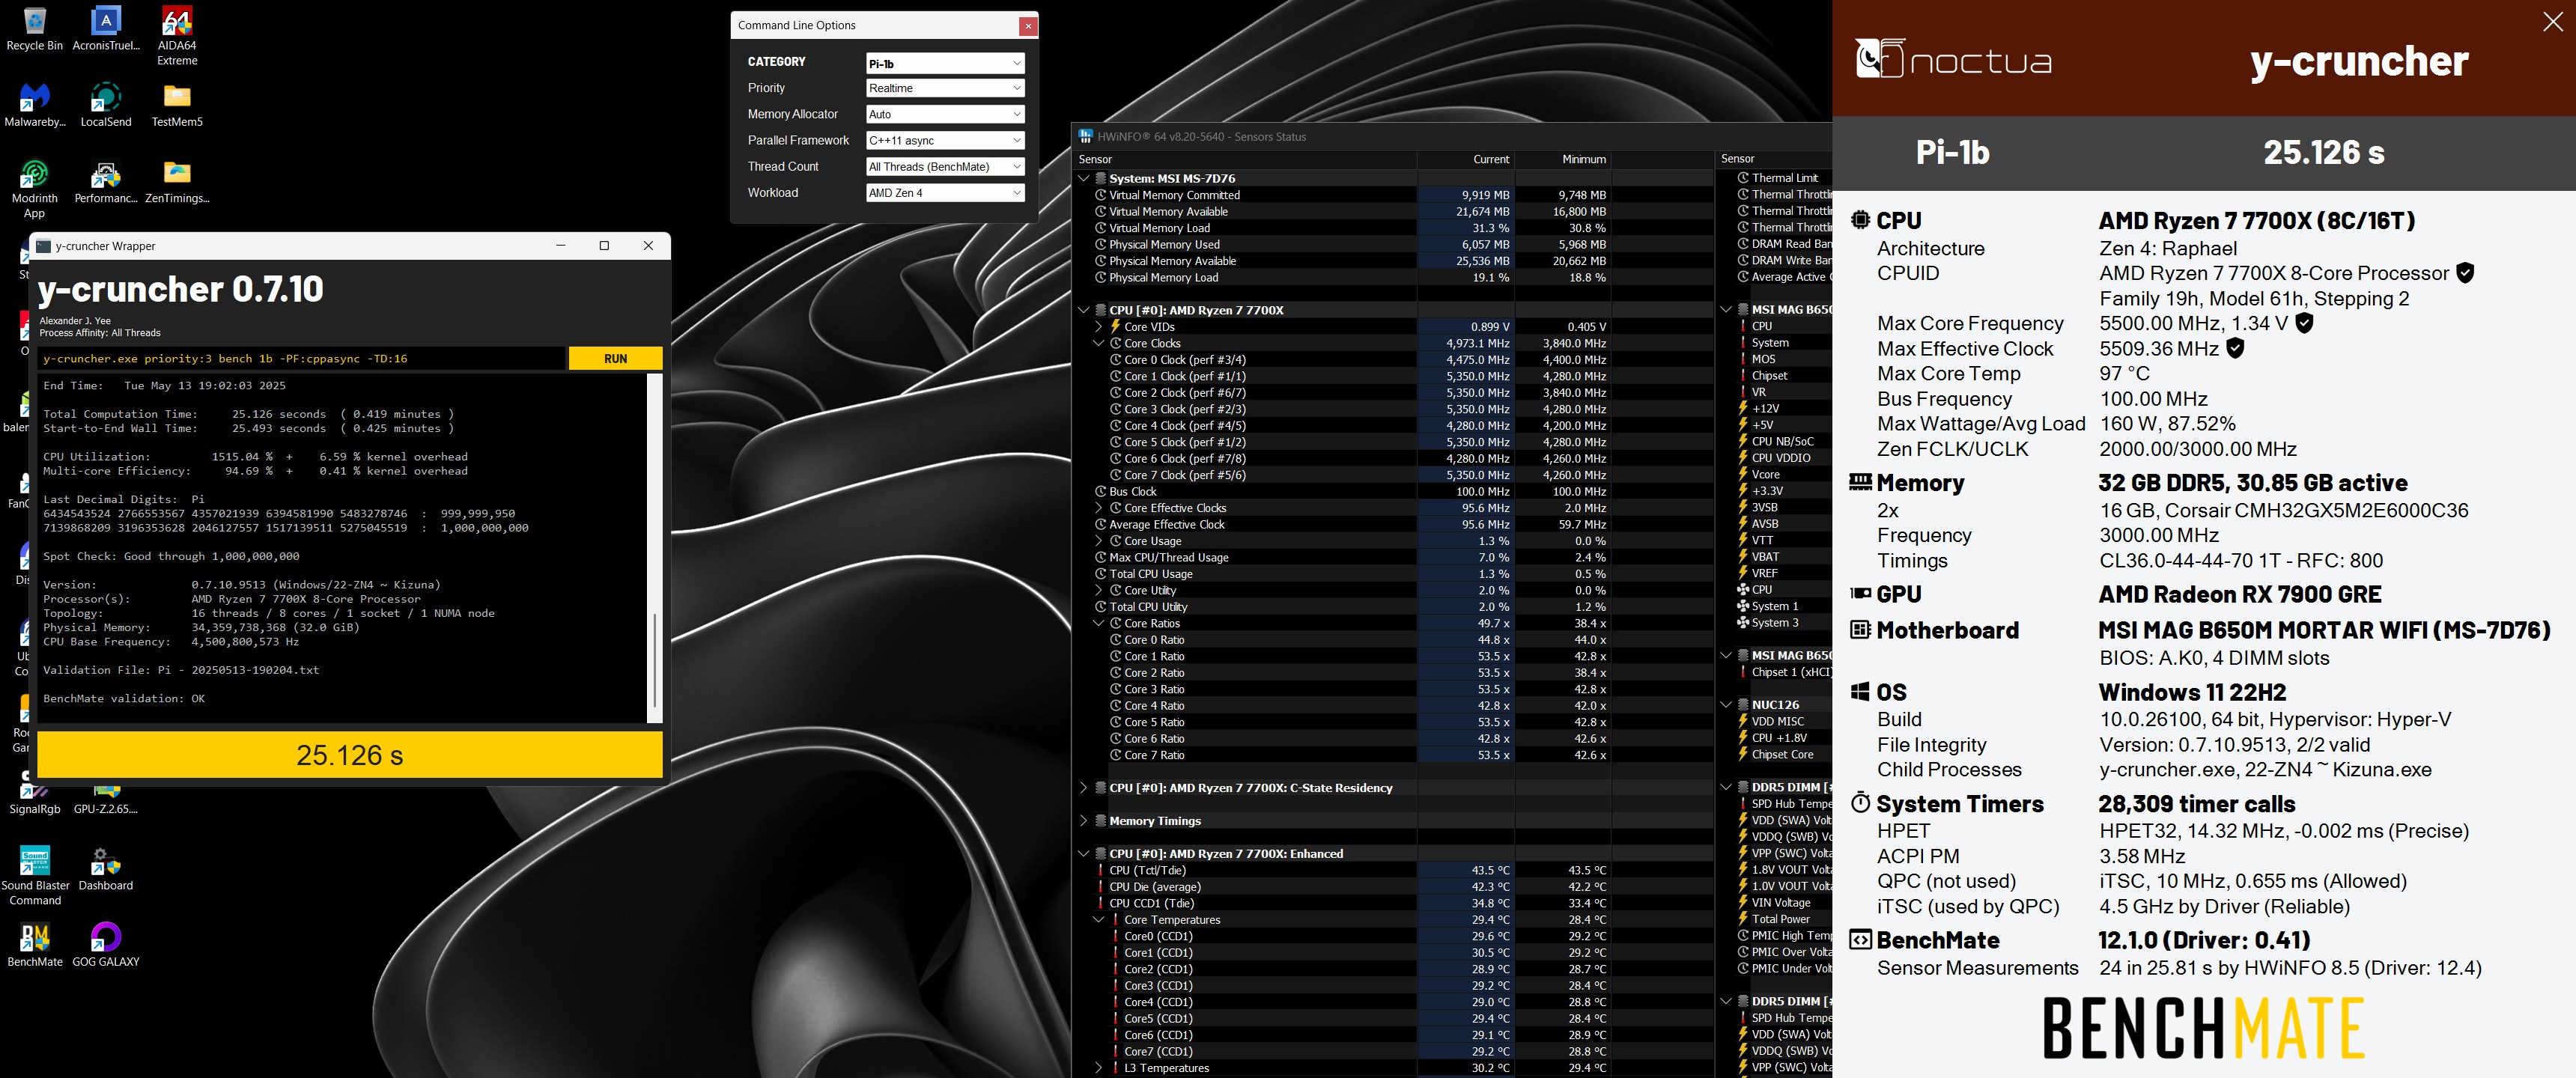Viewport: 2576px width, 1078px height.
Task: Expand Core VIDs sensor row
Action: (x=1098, y=327)
